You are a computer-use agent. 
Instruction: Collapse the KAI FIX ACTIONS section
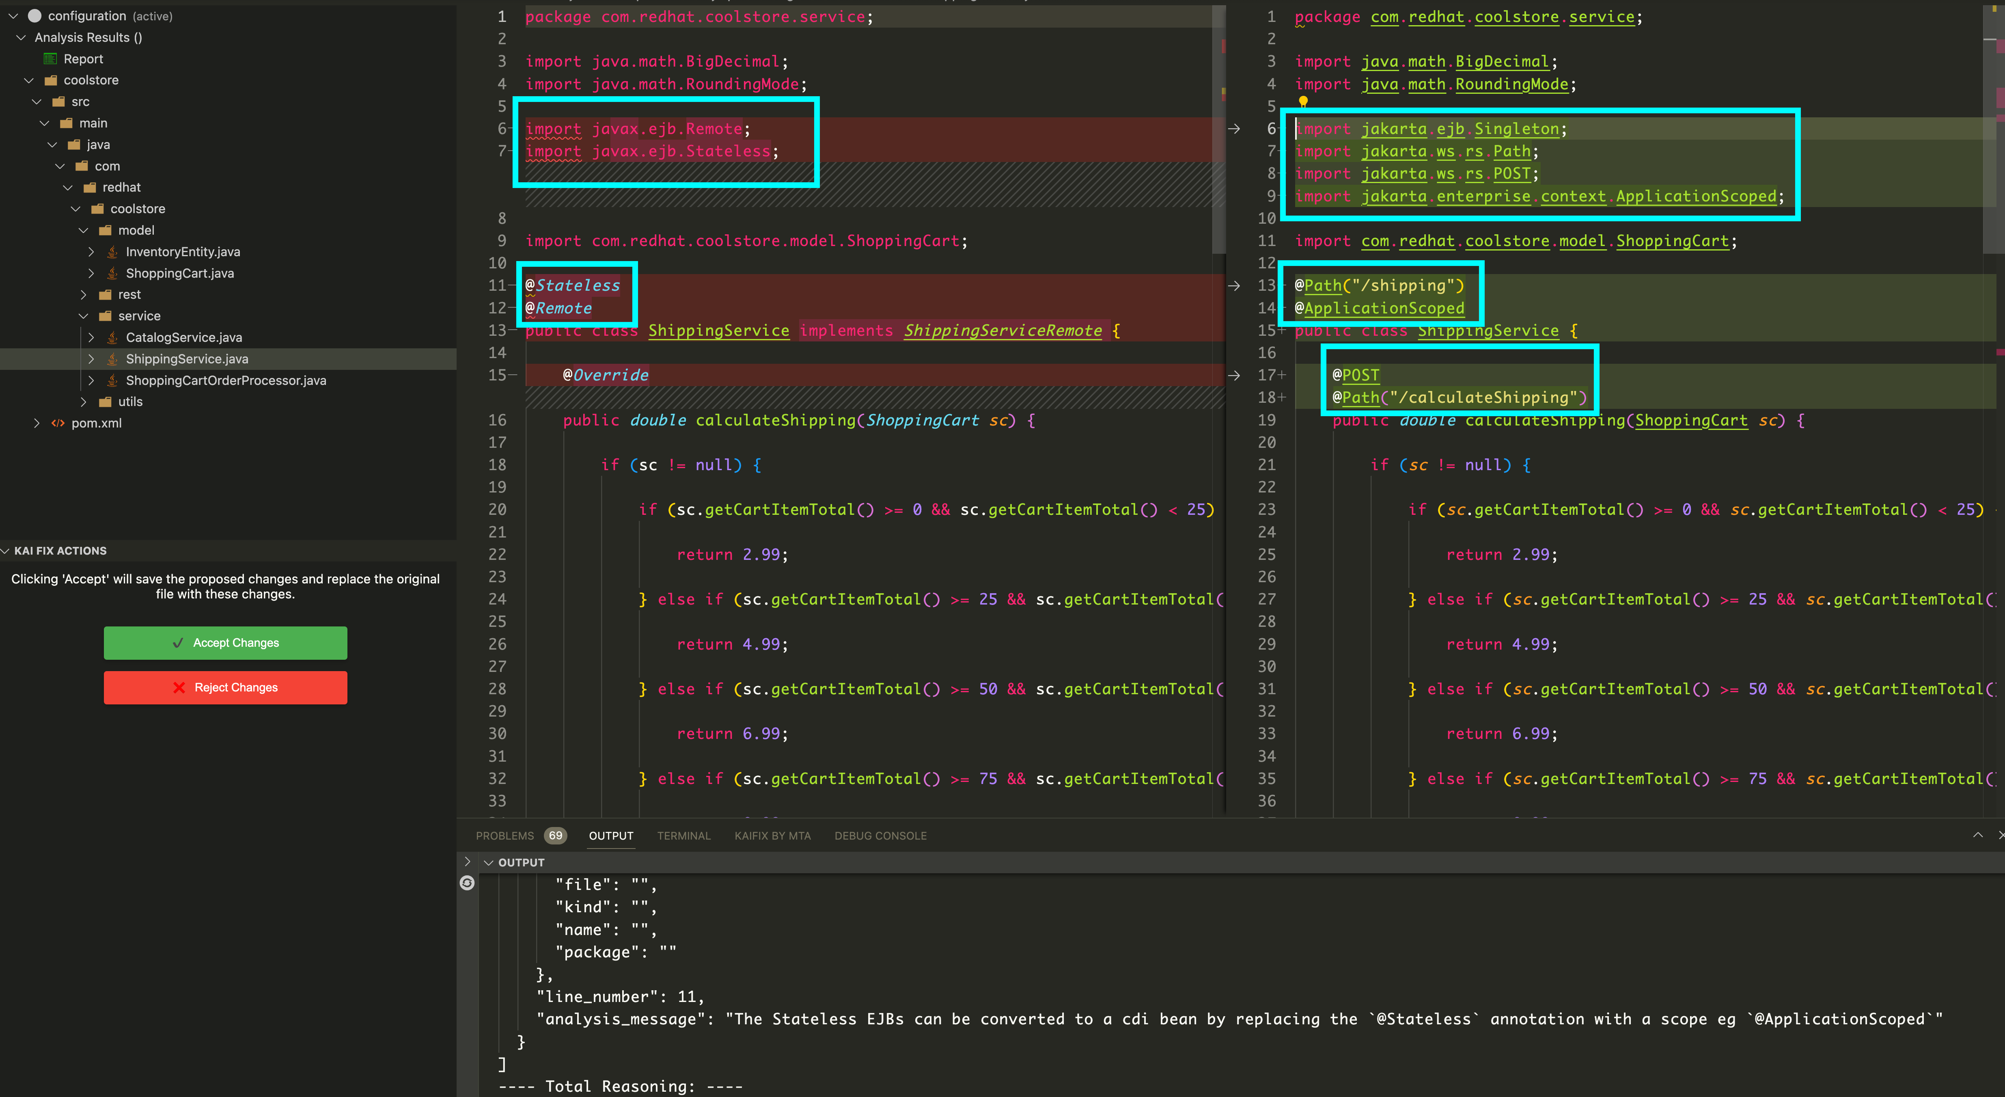5,551
